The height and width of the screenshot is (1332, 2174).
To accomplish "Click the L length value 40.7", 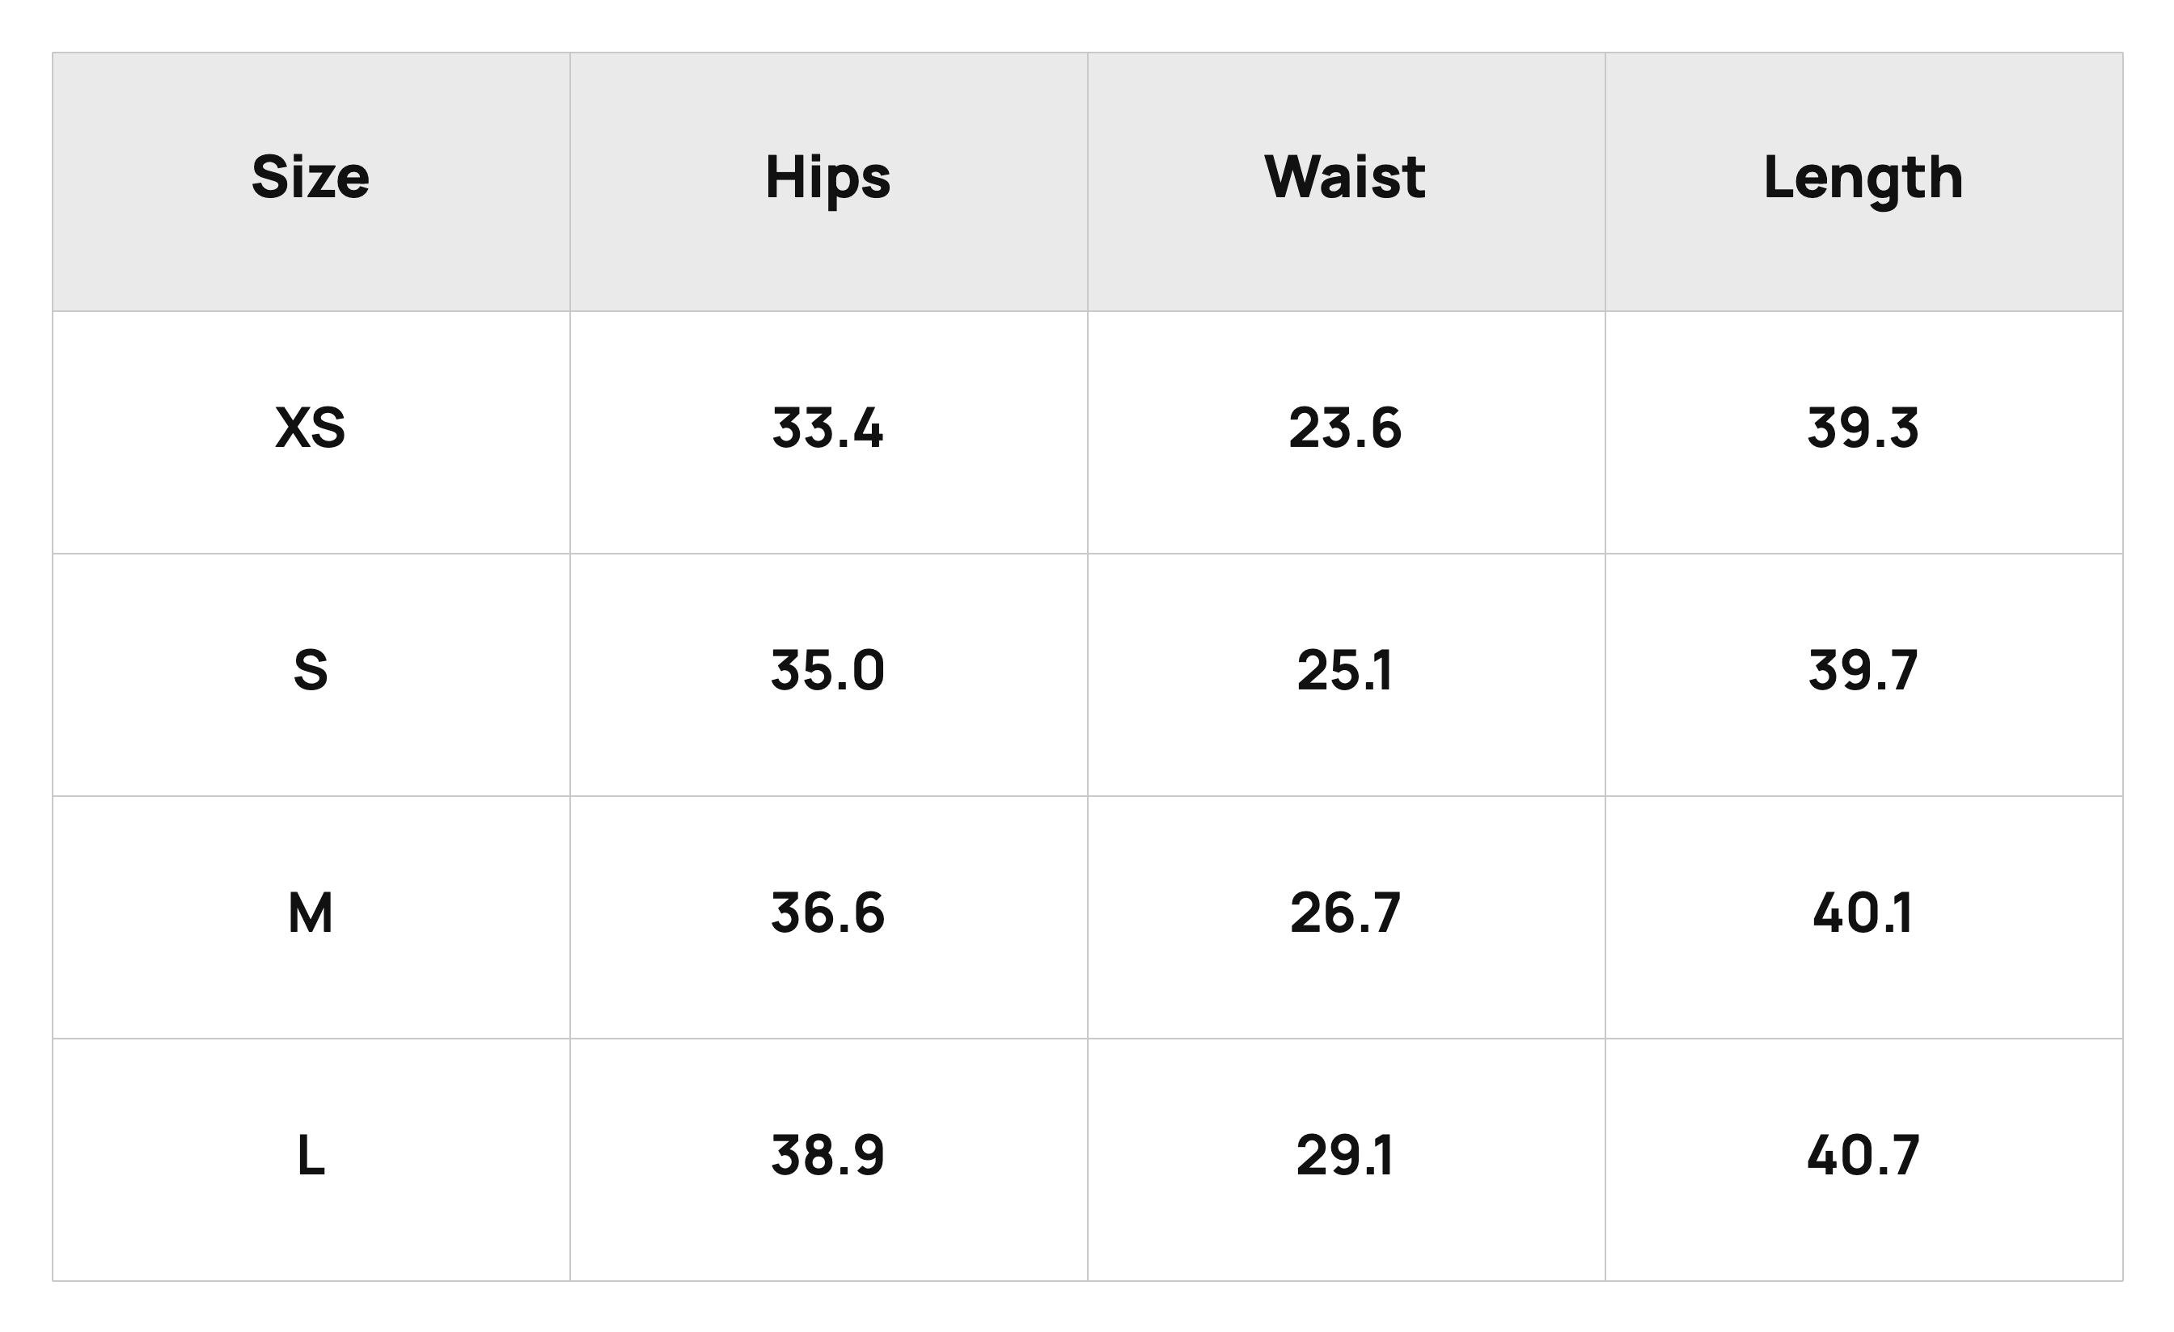I will pyautogui.click(x=1863, y=1156).
